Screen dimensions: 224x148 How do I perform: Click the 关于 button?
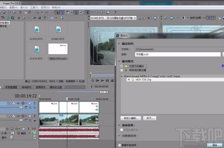click(x=149, y=118)
